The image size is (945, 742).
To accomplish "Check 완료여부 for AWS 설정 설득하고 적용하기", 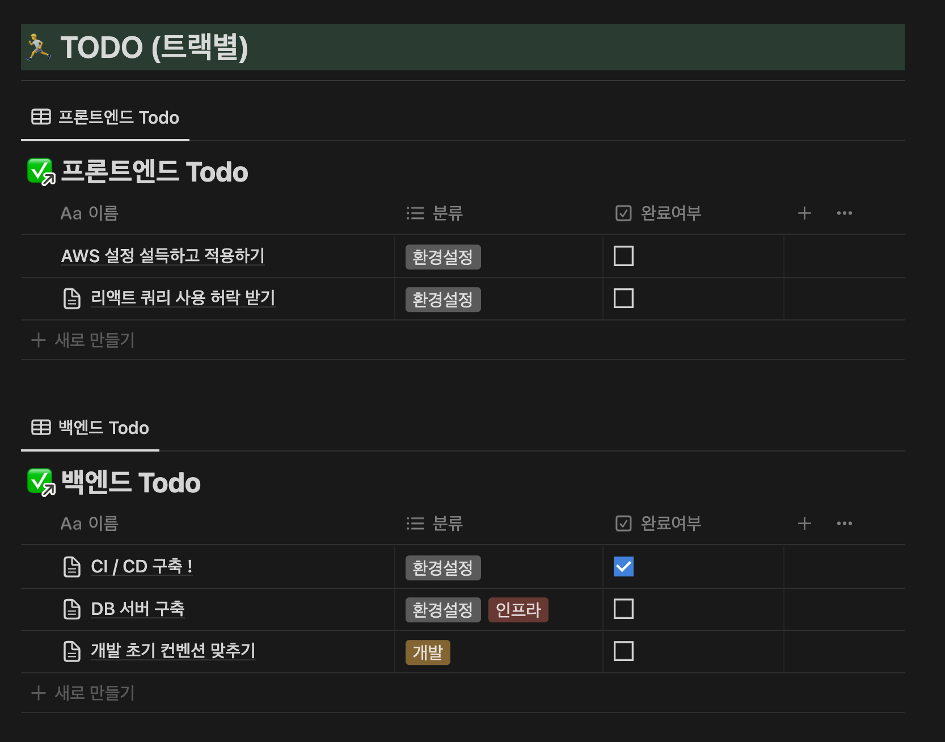I will [623, 256].
